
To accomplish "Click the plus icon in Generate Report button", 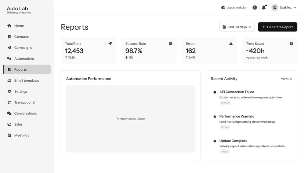I will 264,27.
